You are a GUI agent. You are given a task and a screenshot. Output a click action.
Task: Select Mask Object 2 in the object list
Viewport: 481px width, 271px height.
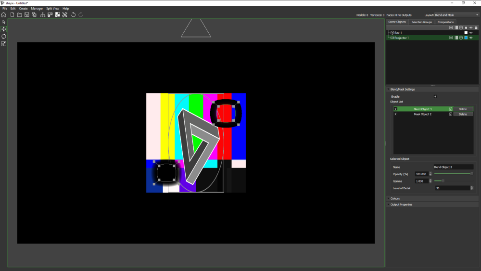click(422, 114)
